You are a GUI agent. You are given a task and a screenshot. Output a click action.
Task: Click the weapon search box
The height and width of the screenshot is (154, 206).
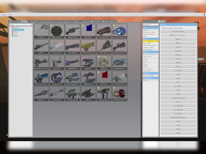[21, 25]
